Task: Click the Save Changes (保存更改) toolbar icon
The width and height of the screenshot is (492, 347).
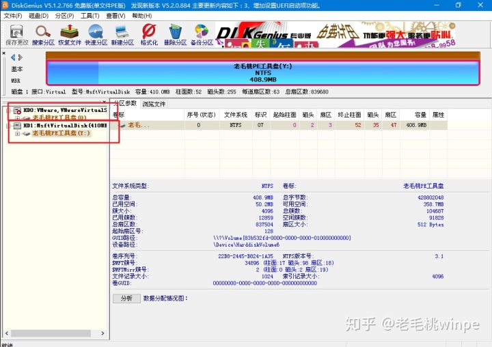Action: pyautogui.click(x=16, y=35)
